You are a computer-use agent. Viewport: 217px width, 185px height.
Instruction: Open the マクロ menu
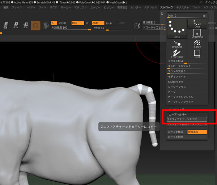[x=54, y=7]
